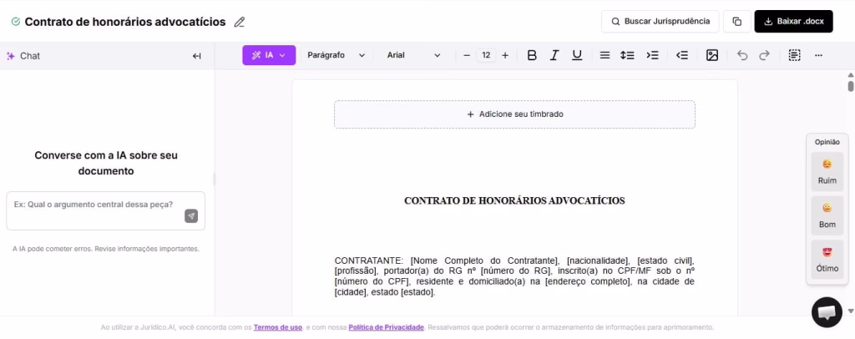Increase font size with plus button
Screen dimensions: 855x339
pyautogui.click(x=505, y=55)
